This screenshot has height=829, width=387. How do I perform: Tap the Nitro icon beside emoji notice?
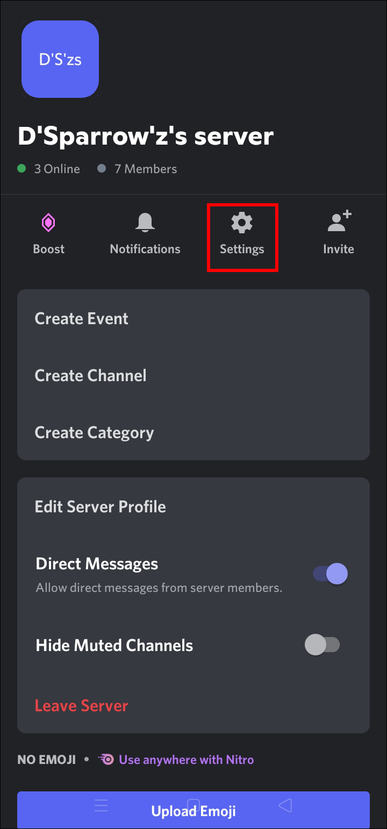pyautogui.click(x=106, y=759)
